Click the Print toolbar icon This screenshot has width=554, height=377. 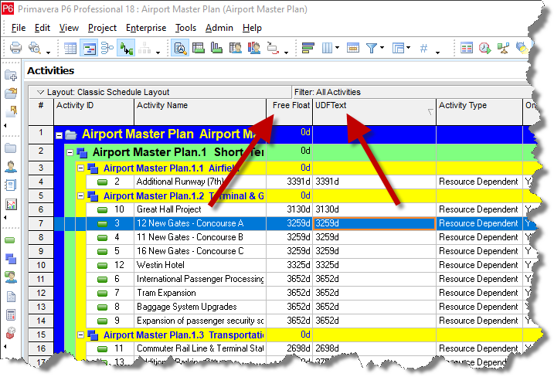click(x=15, y=47)
